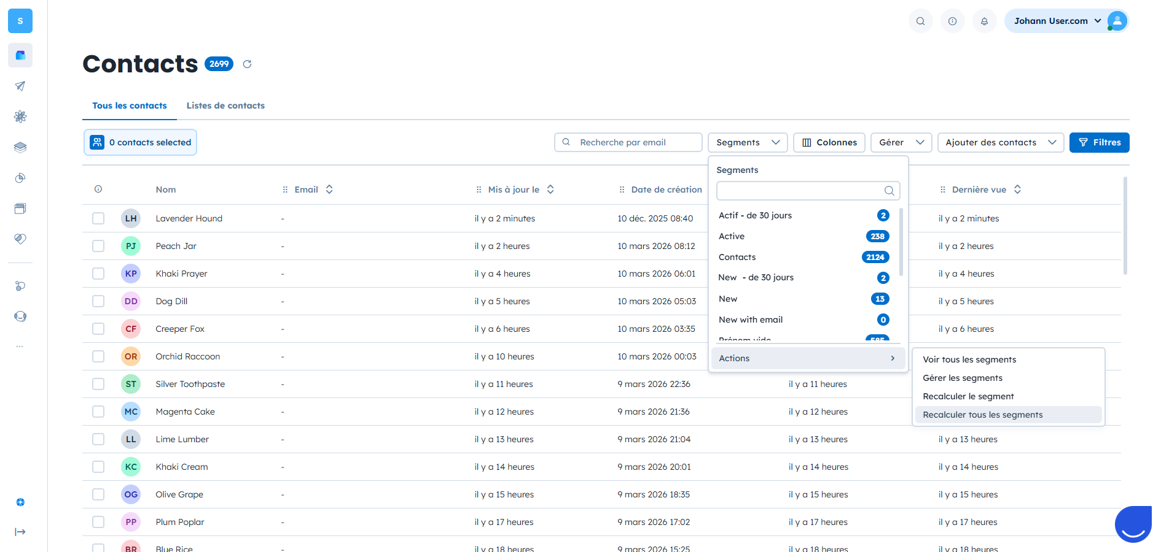Focus the Segments search box
The image size is (1161, 552).
[808, 191]
